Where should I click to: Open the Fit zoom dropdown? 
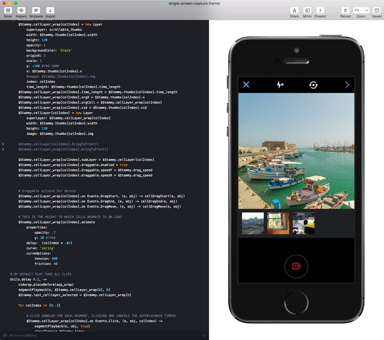click(361, 10)
